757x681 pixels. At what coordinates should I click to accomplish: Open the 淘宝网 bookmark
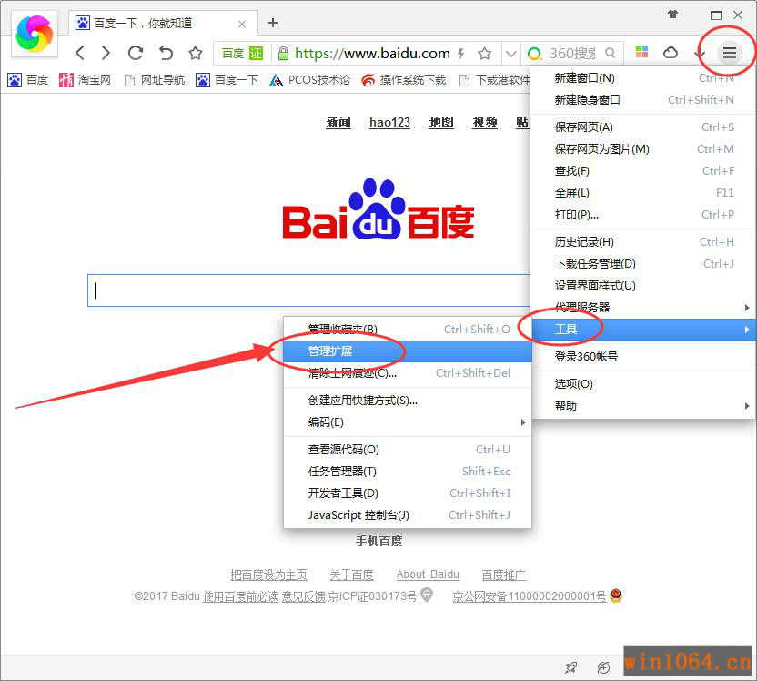85,80
